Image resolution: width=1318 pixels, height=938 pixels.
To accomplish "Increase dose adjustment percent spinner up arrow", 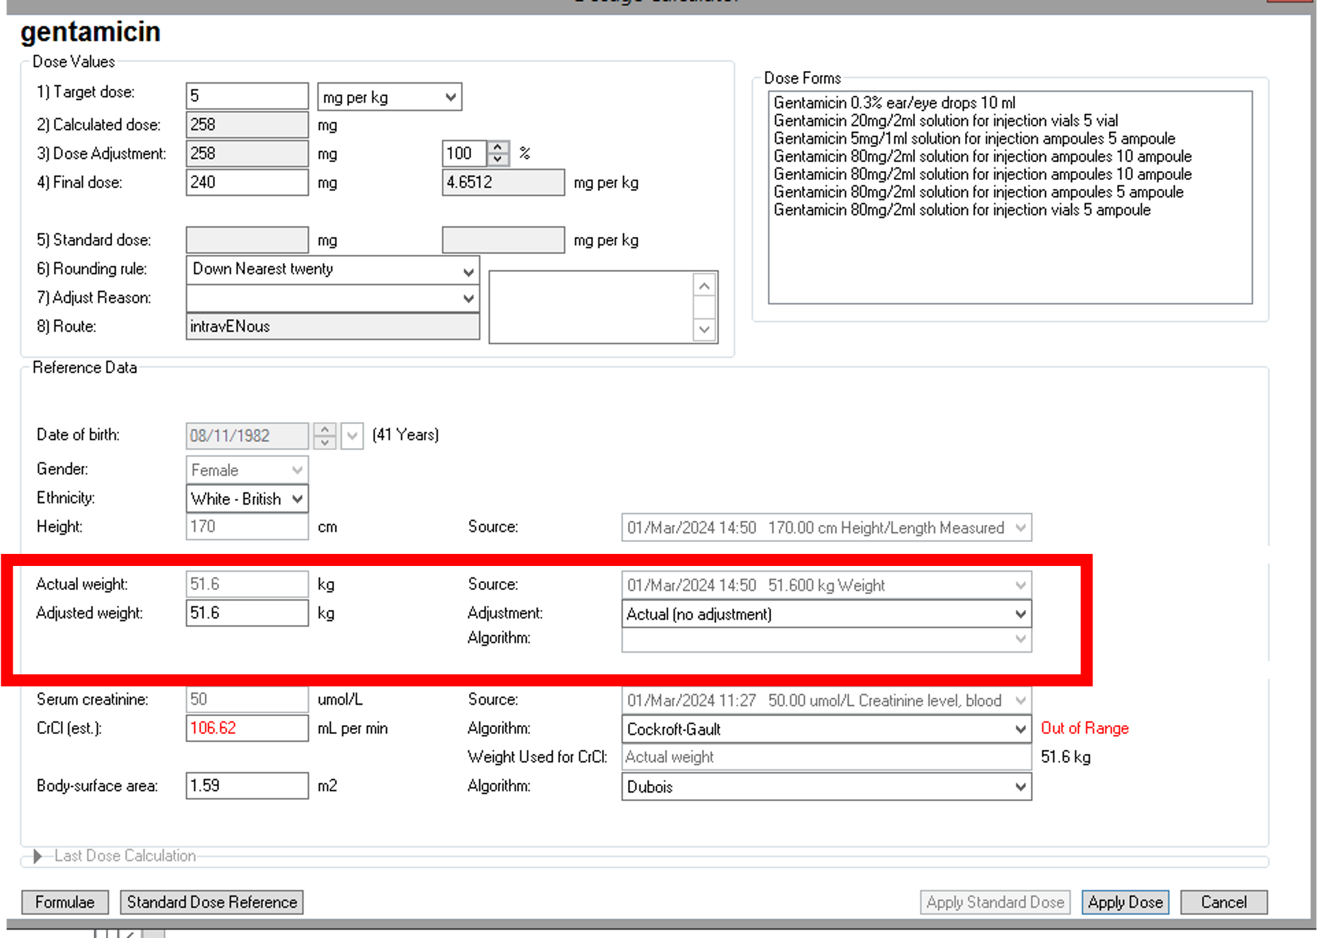I will (498, 147).
